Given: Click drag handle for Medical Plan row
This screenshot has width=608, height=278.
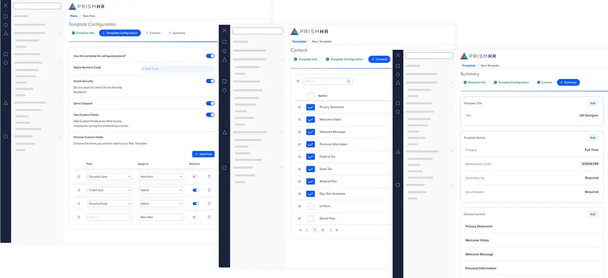Looking at the screenshot, I should (x=299, y=181).
